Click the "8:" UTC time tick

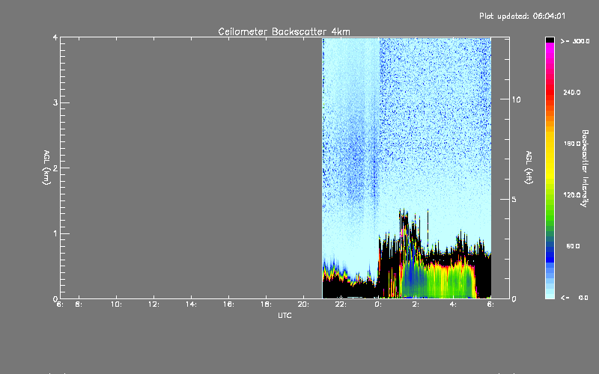79,304
